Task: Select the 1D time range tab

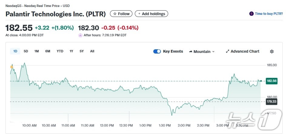Action: pos(15,51)
